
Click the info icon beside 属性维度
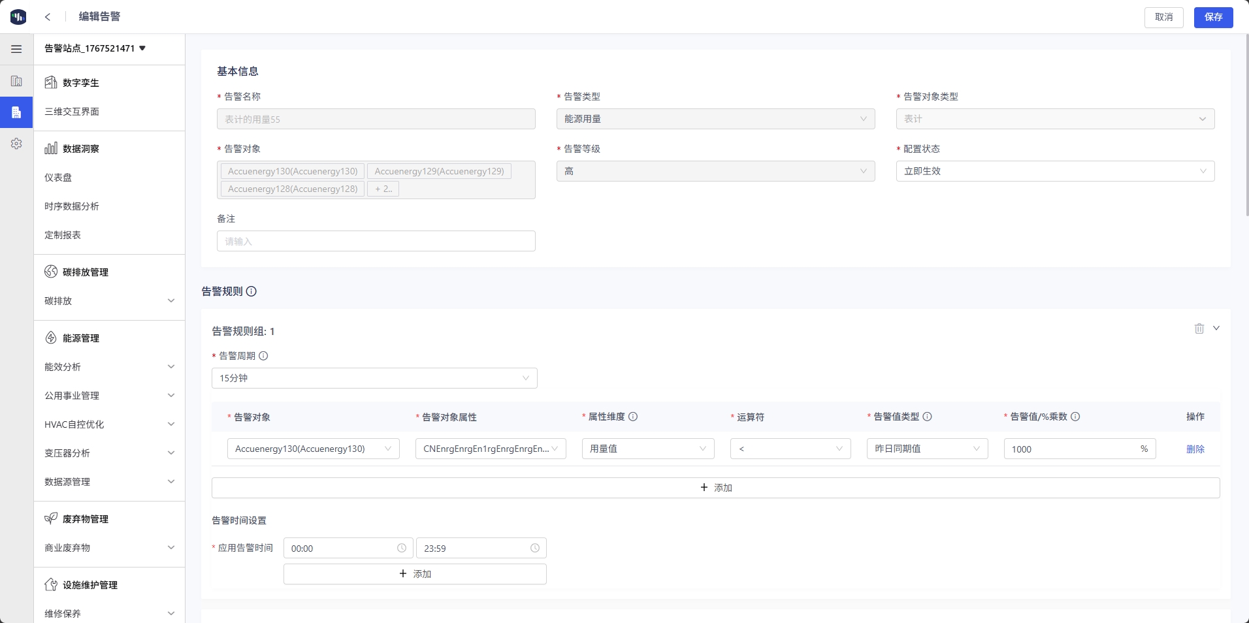633,417
